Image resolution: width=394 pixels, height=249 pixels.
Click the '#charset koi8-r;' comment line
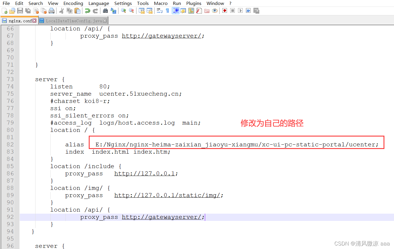[80, 101]
